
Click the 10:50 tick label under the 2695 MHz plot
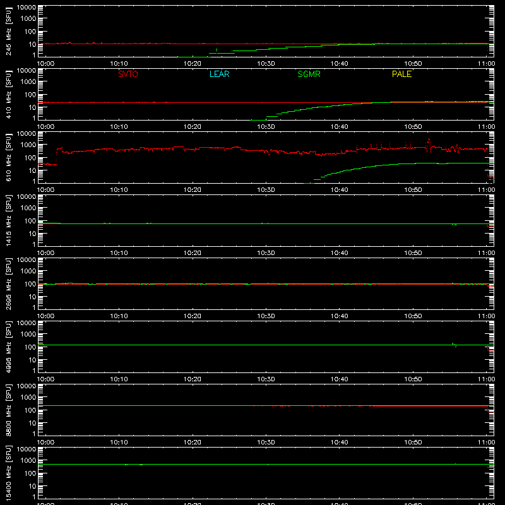click(x=413, y=316)
